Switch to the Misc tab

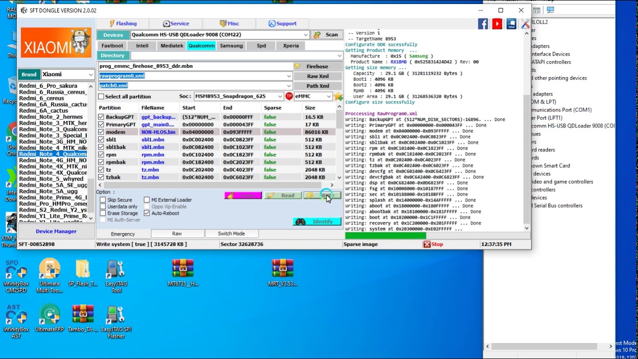point(229,23)
